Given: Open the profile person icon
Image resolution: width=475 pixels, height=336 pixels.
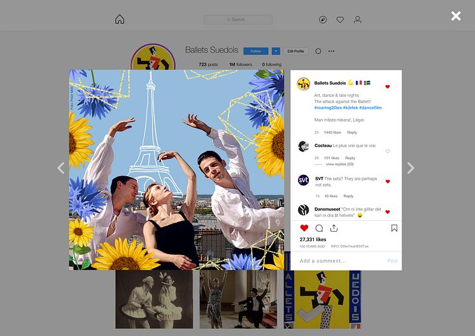Looking at the screenshot, I should pyautogui.click(x=357, y=20).
